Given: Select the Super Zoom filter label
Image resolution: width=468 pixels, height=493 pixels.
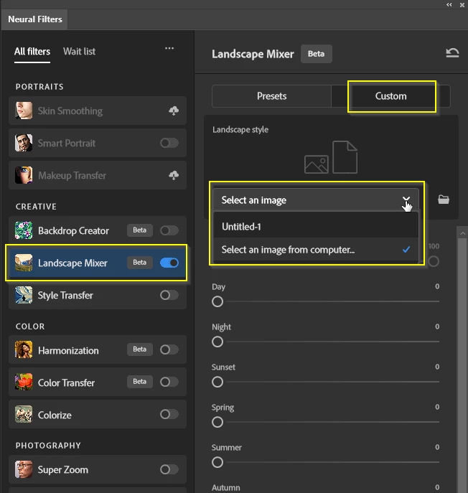Looking at the screenshot, I should [63, 470].
